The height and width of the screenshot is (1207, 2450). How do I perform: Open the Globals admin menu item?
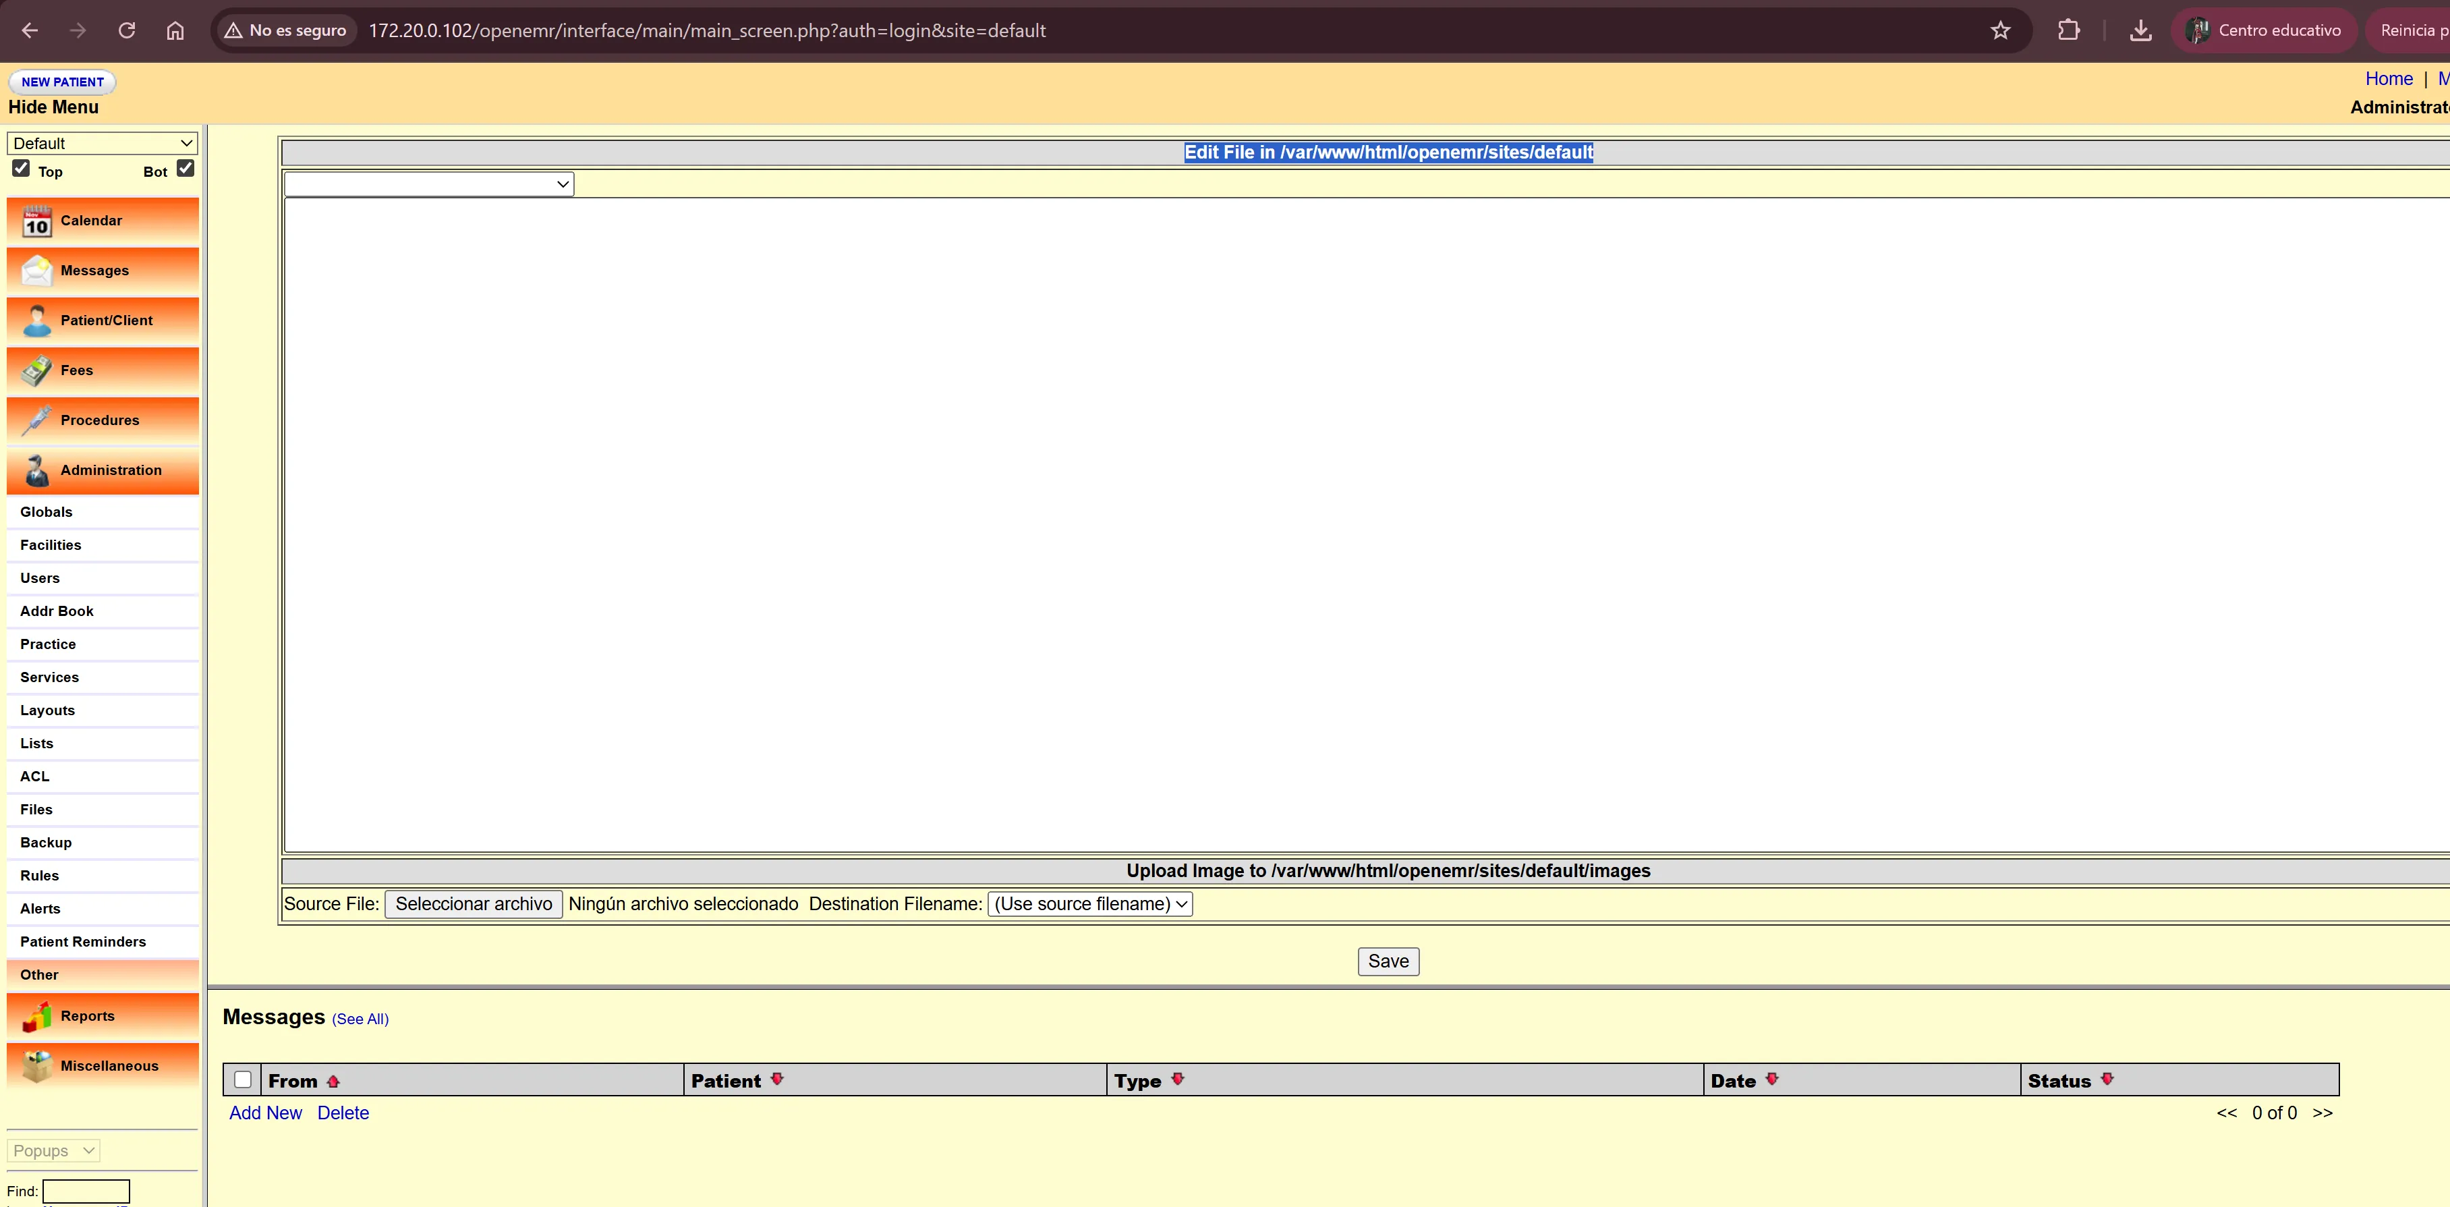[x=47, y=511]
